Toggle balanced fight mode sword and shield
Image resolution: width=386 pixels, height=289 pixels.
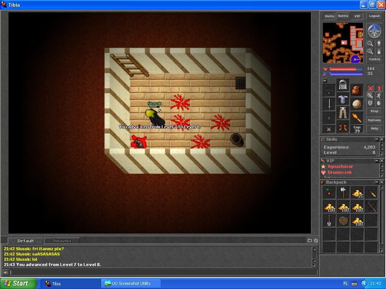pos(370,96)
